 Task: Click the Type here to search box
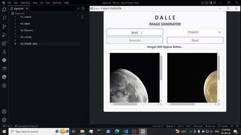tap(39, 132)
